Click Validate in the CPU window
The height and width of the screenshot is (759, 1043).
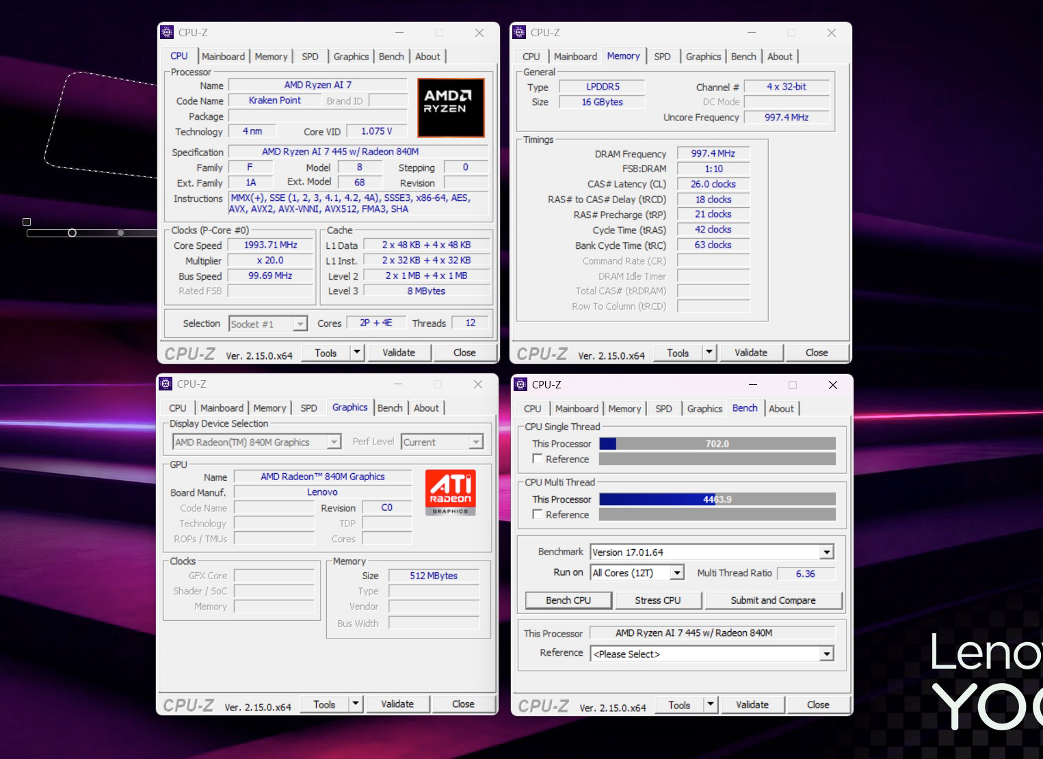[399, 353]
